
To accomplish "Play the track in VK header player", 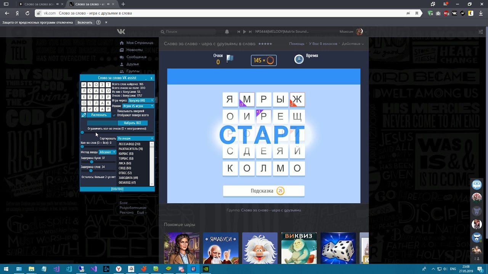I will [x=244, y=32].
